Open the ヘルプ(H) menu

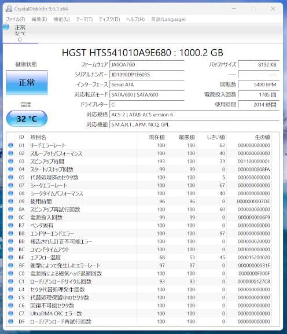135,19
